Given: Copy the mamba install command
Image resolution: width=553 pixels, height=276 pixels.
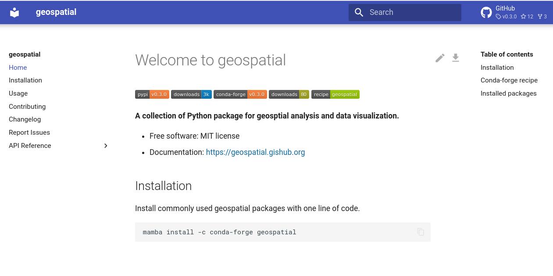Looking at the screenshot, I should [x=421, y=232].
